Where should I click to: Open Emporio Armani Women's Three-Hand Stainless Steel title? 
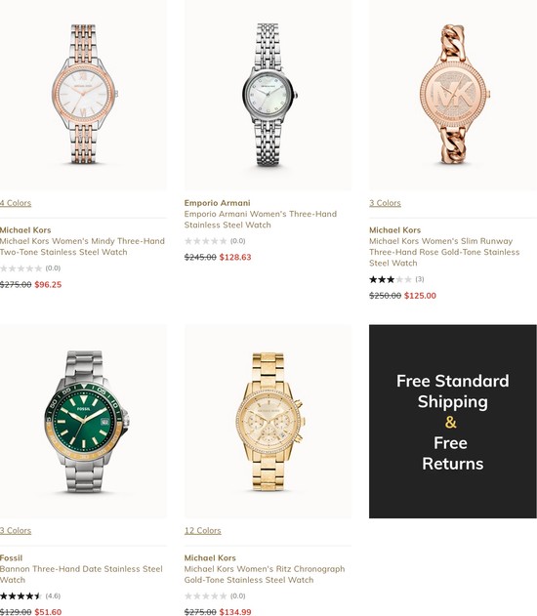click(261, 220)
